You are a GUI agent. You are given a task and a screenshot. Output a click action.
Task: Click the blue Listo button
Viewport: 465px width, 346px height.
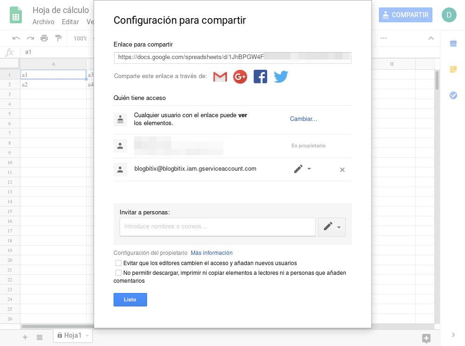pyautogui.click(x=130, y=300)
